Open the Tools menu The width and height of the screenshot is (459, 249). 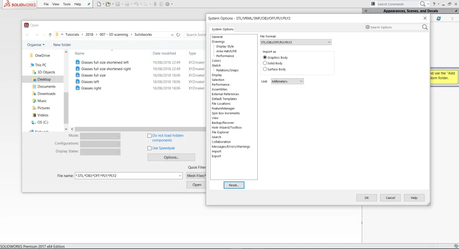point(67,4)
